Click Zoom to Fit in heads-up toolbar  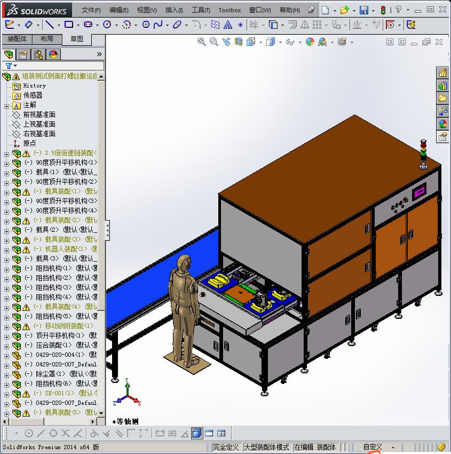pyautogui.click(x=202, y=42)
